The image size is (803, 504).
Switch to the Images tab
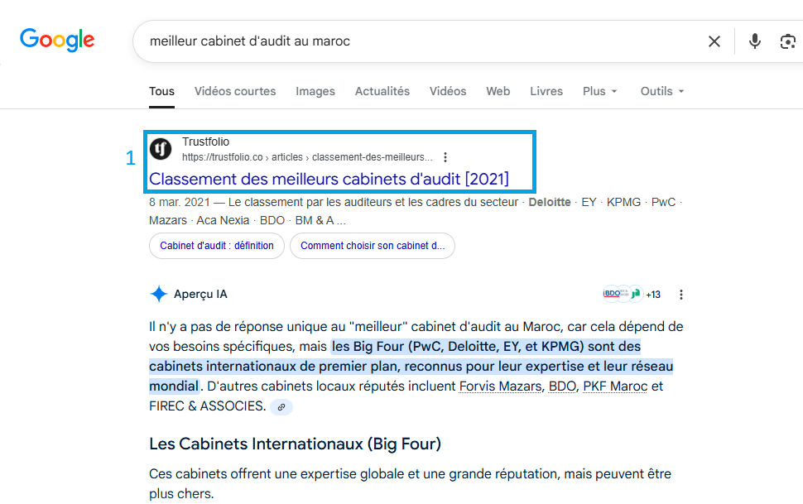tap(315, 91)
